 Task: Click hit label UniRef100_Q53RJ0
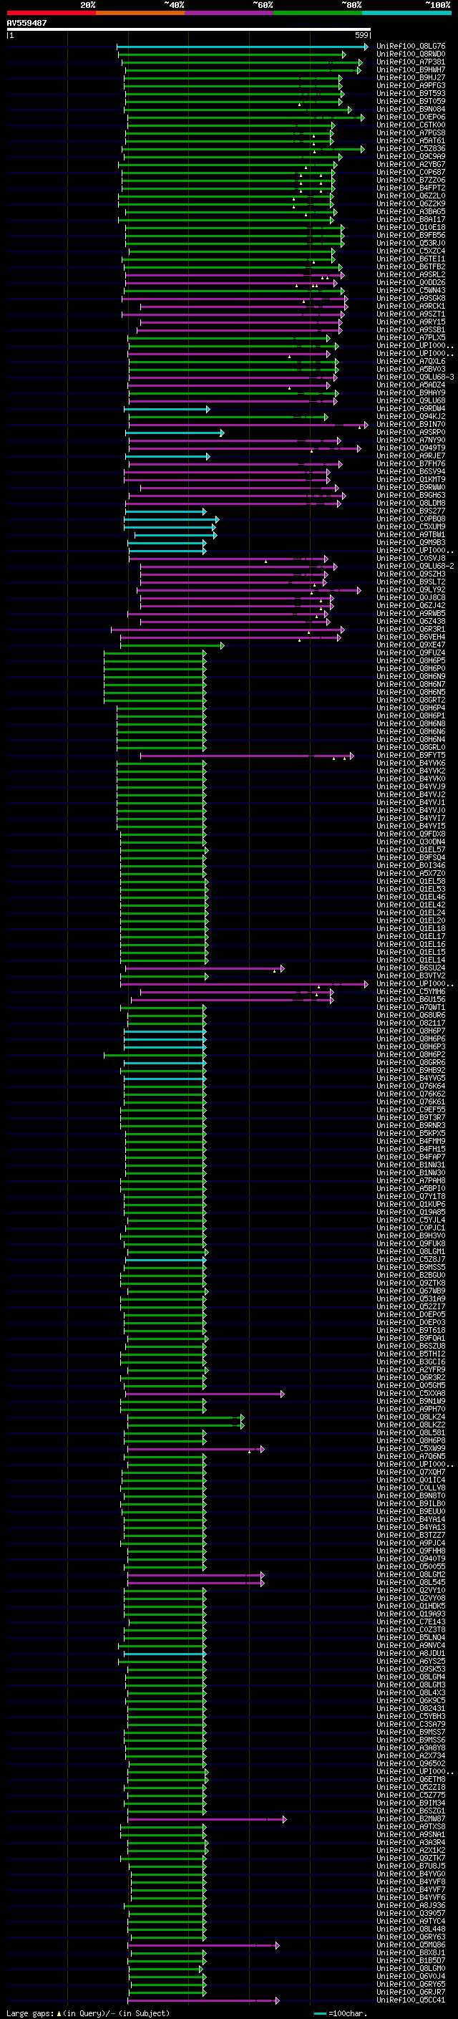tap(411, 243)
